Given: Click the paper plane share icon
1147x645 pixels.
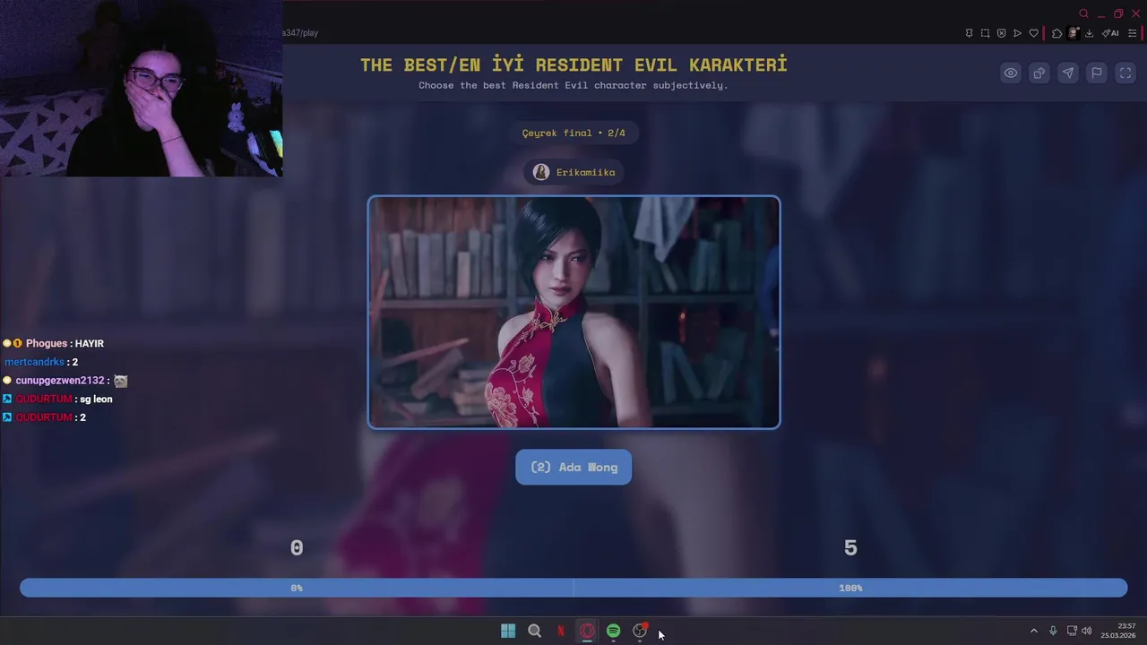Looking at the screenshot, I should 1068,73.
